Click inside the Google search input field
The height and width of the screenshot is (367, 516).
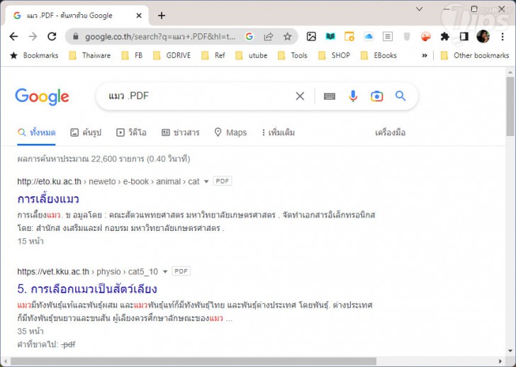198,96
